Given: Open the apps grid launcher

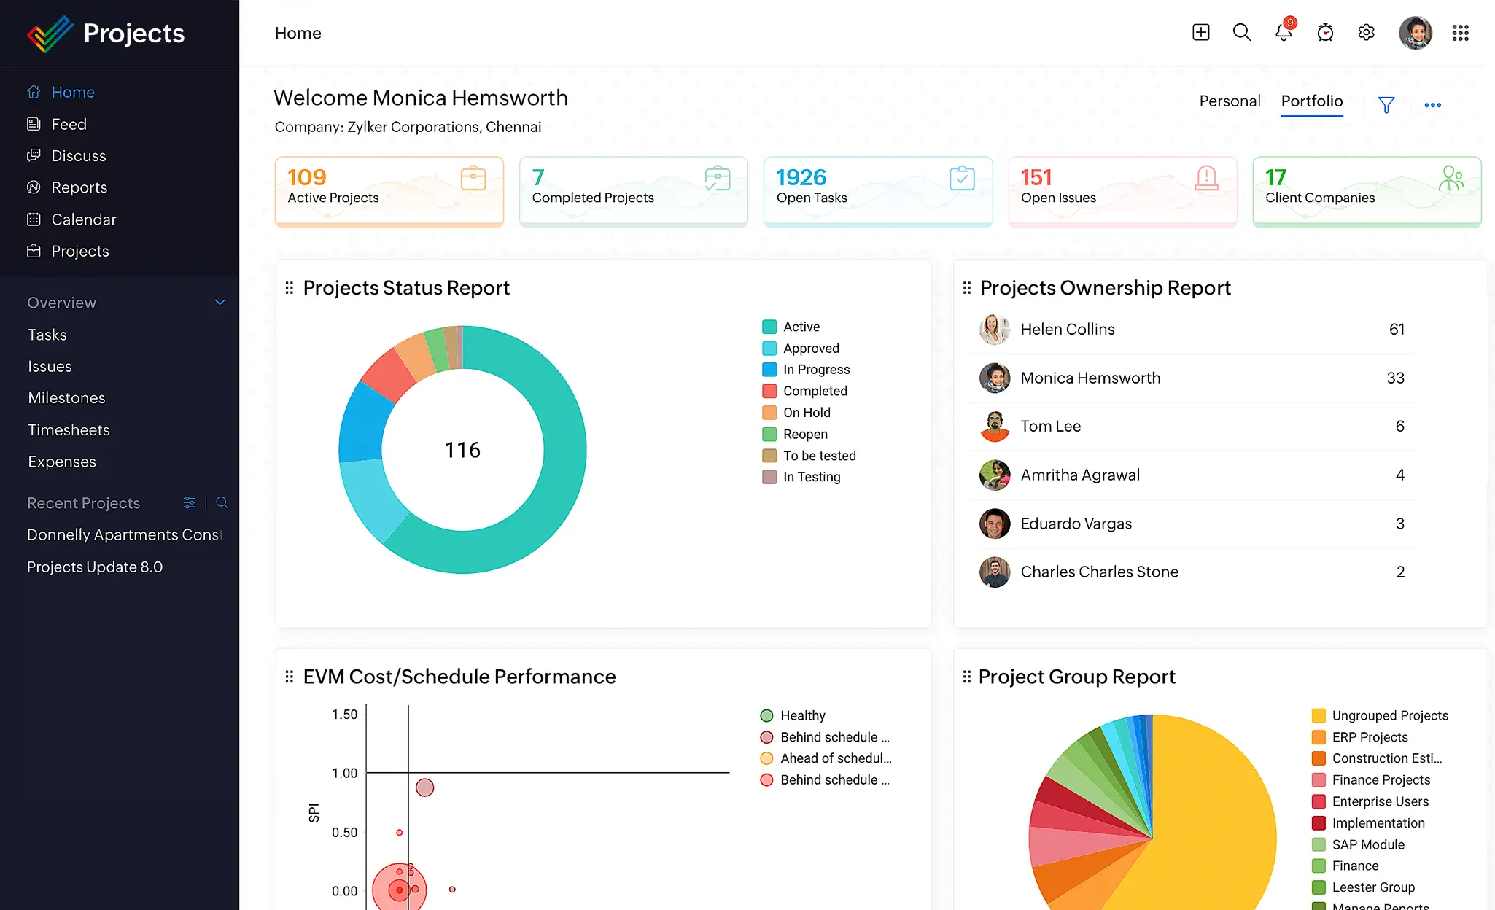Looking at the screenshot, I should pos(1460,33).
